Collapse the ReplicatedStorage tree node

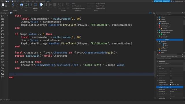coord(157,27)
